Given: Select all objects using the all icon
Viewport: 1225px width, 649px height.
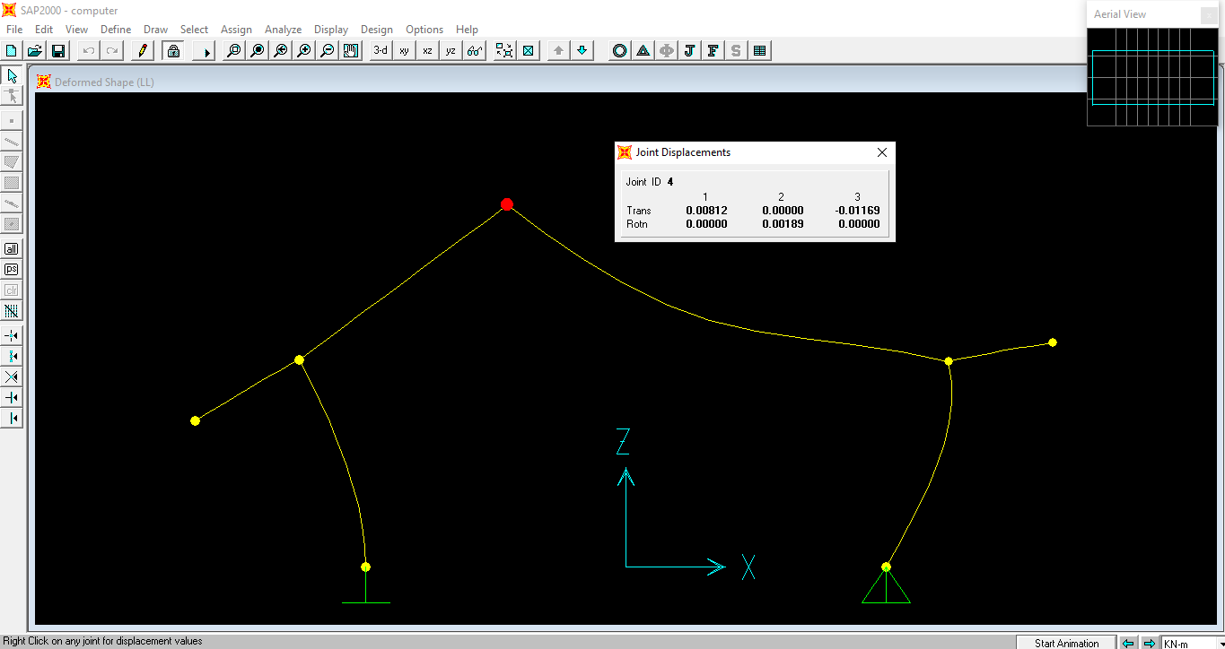Looking at the screenshot, I should [12, 248].
